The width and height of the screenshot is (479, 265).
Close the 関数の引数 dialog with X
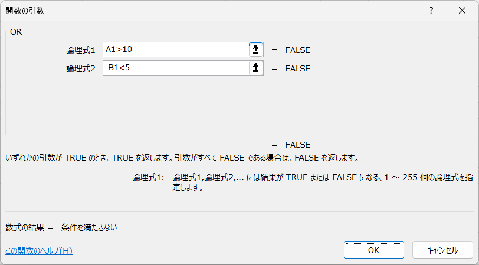pyautogui.click(x=462, y=10)
